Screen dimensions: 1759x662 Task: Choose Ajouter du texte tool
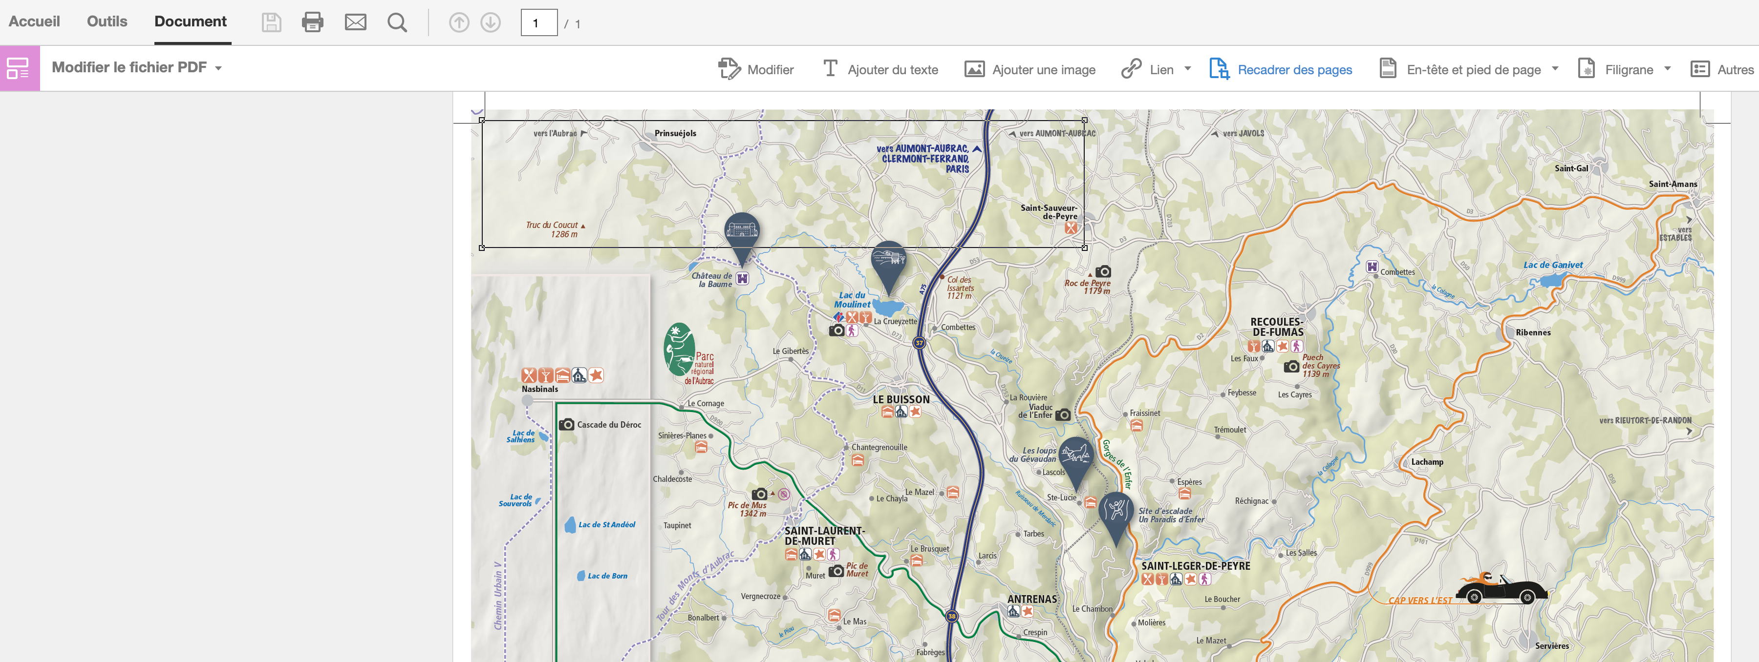[880, 69]
